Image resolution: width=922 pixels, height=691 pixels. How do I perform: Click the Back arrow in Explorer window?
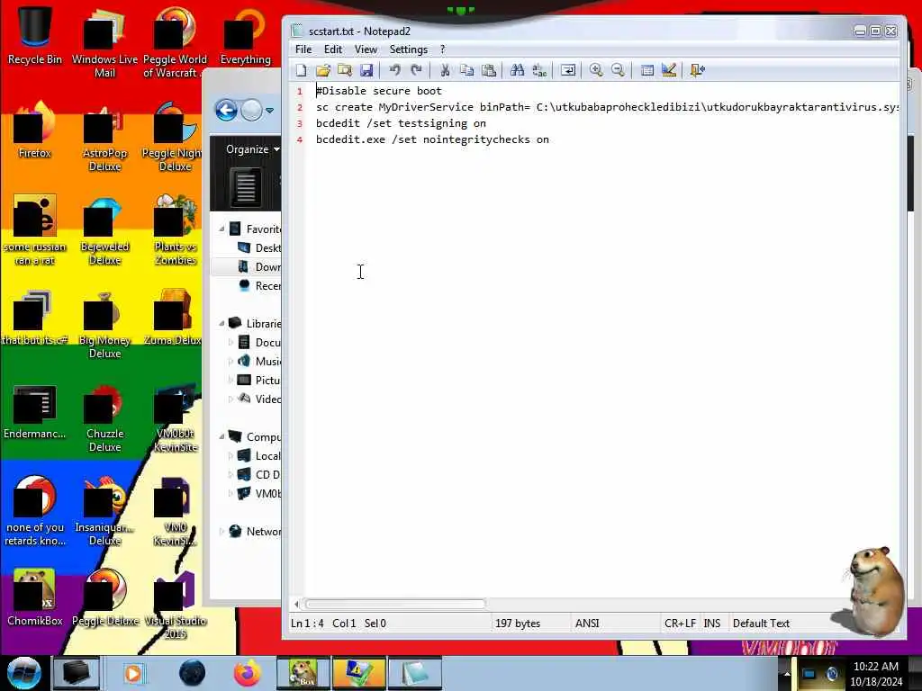tap(226, 111)
